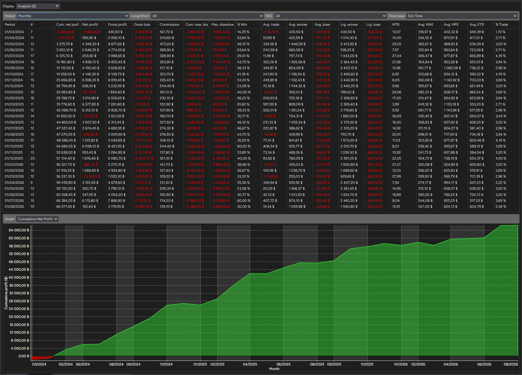Click Avg. MFE value 1 153,18 $
Viewport: 522px width, 375px height.
[451, 104]
